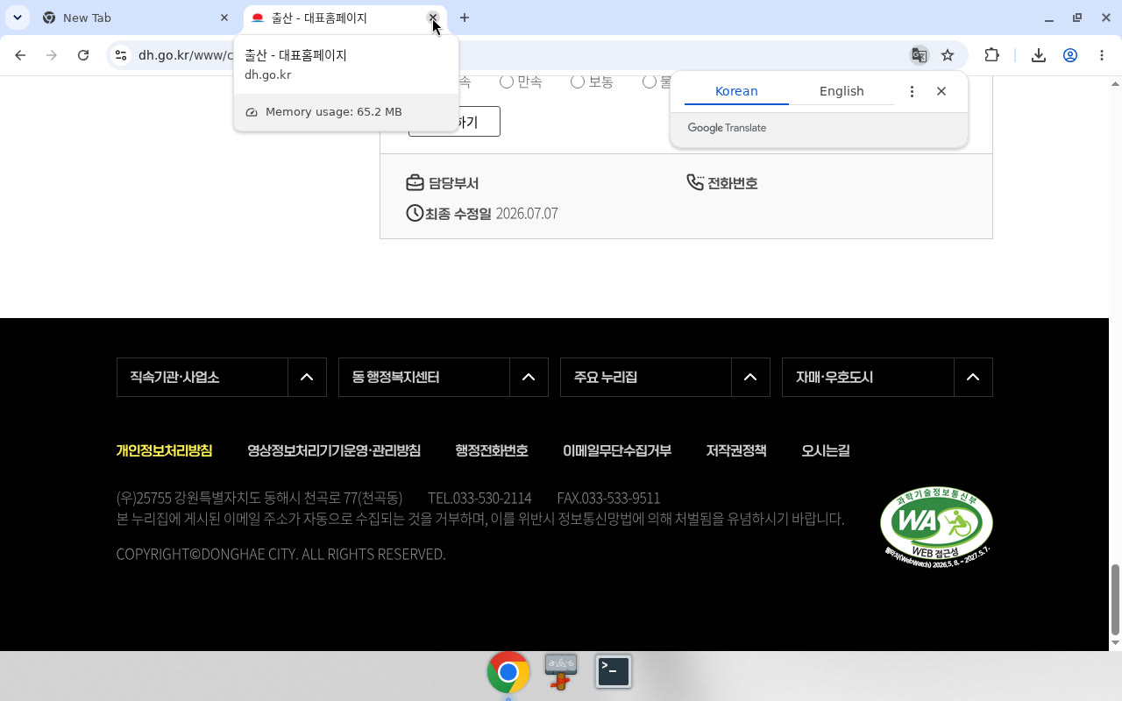This screenshot has width=1122, height=701.
Task: Click the WA web accessibility badge
Action: coord(936,526)
